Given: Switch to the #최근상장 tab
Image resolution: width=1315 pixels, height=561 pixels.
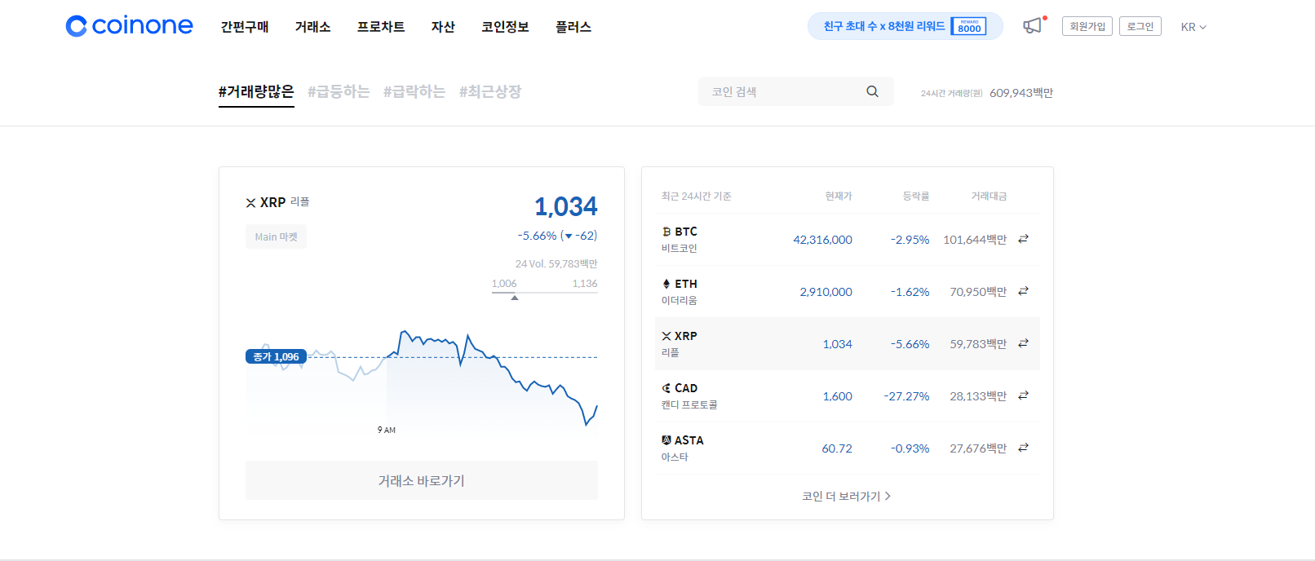Looking at the screenshot, I should 490,92.
